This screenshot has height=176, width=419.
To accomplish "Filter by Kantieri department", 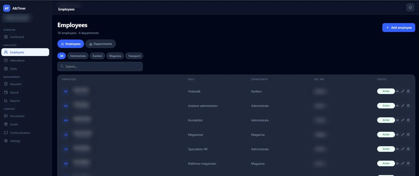I will [x=97, y=56].
